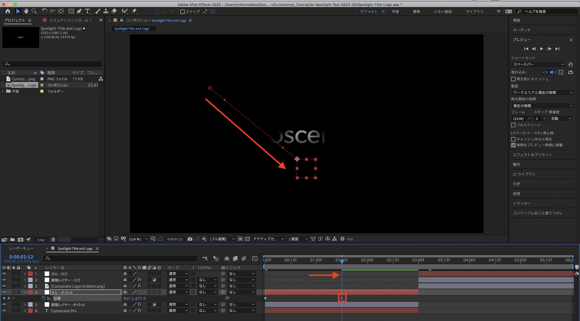Select the Rotation tool

[x=44, y=11]
